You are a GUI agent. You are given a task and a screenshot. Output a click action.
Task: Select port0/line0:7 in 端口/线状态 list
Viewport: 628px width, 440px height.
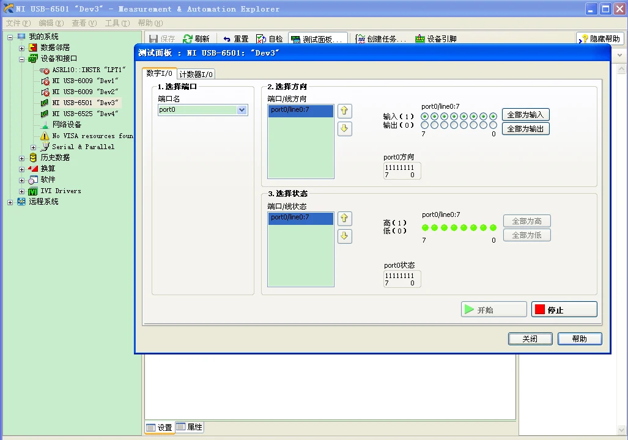point(300,218)
